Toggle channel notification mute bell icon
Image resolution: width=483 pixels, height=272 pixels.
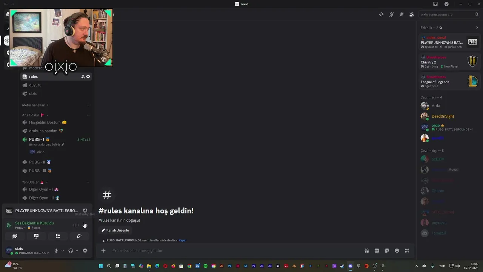coord(391,14)
